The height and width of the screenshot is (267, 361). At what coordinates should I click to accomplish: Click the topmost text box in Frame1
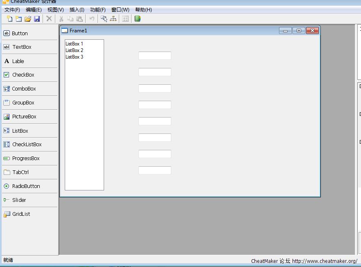154,56
